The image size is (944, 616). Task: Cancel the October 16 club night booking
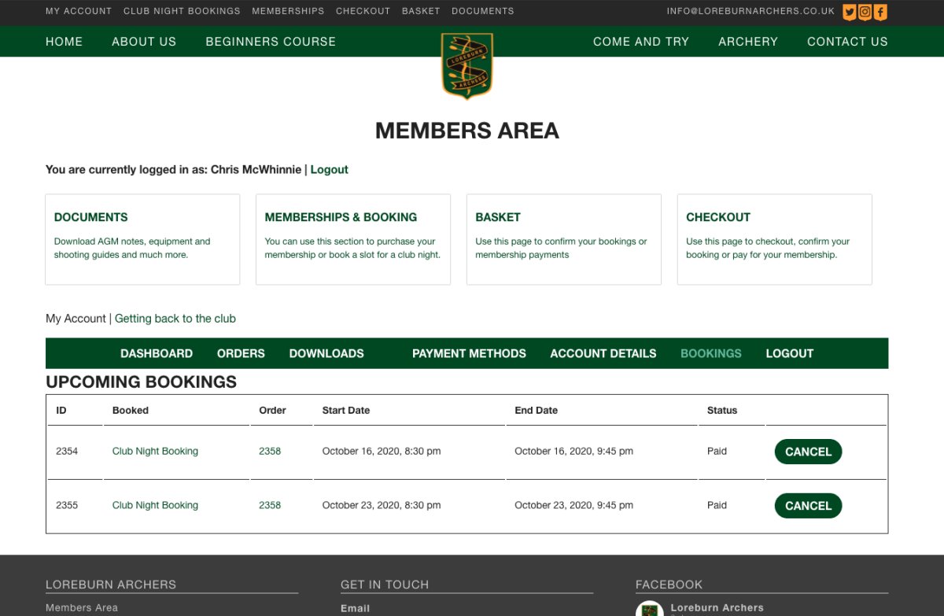pyautogui.click(x=808, y=452)
